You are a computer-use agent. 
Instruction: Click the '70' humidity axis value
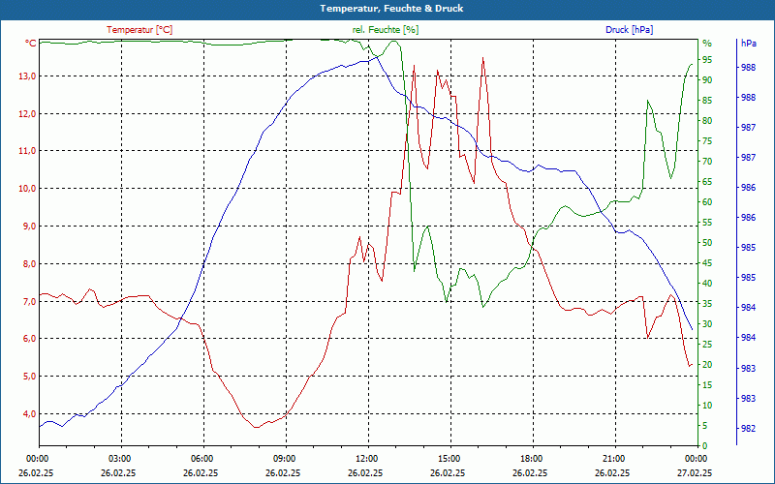[707, 161]
